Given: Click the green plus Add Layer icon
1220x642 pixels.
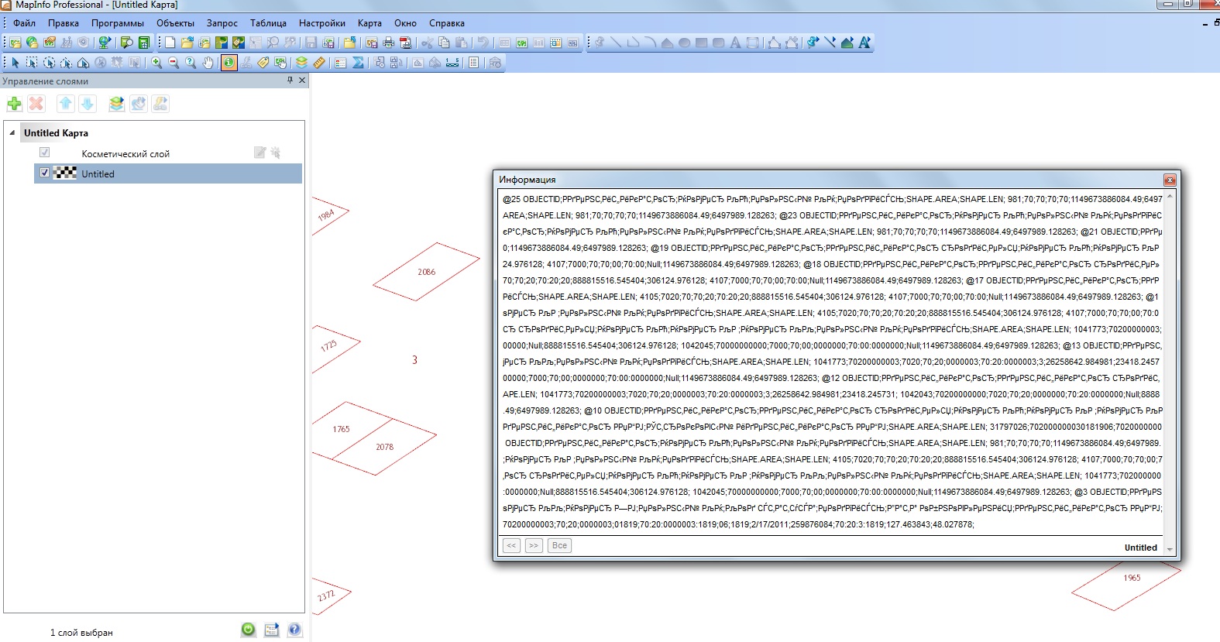Looking at the screenshot, I should pyautogui.click(x=14, y=104).
